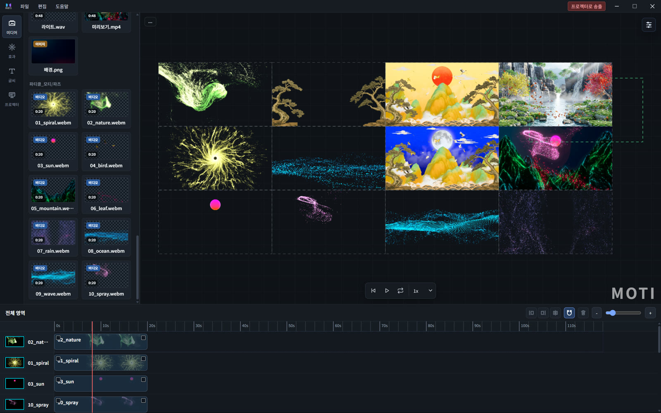Open the 글씨 text panel
This screenshot has width=661, height=413.
[x=12, y=75]
